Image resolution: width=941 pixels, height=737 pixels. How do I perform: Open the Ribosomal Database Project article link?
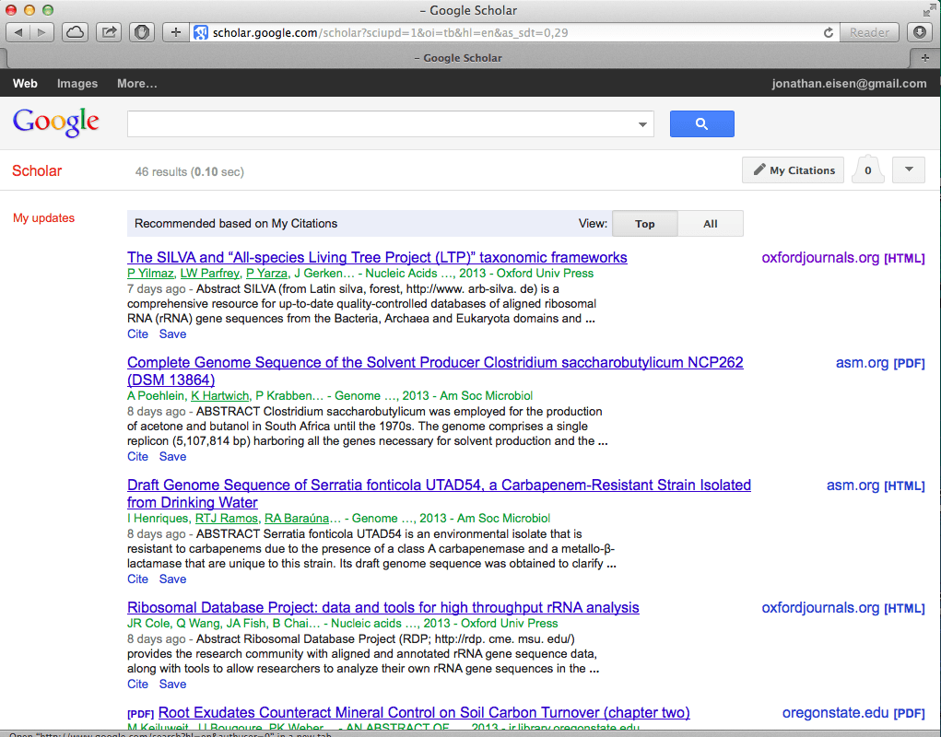tap(382, 608)
